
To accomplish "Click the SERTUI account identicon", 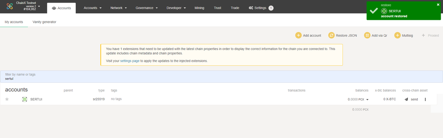I will point(24,99).
